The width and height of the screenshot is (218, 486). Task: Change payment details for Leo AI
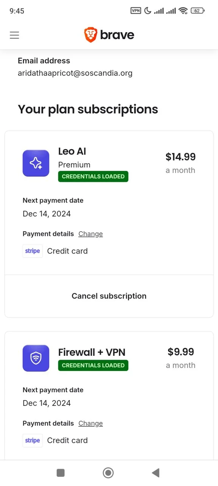pyautogui.click(x=90, y=234)
